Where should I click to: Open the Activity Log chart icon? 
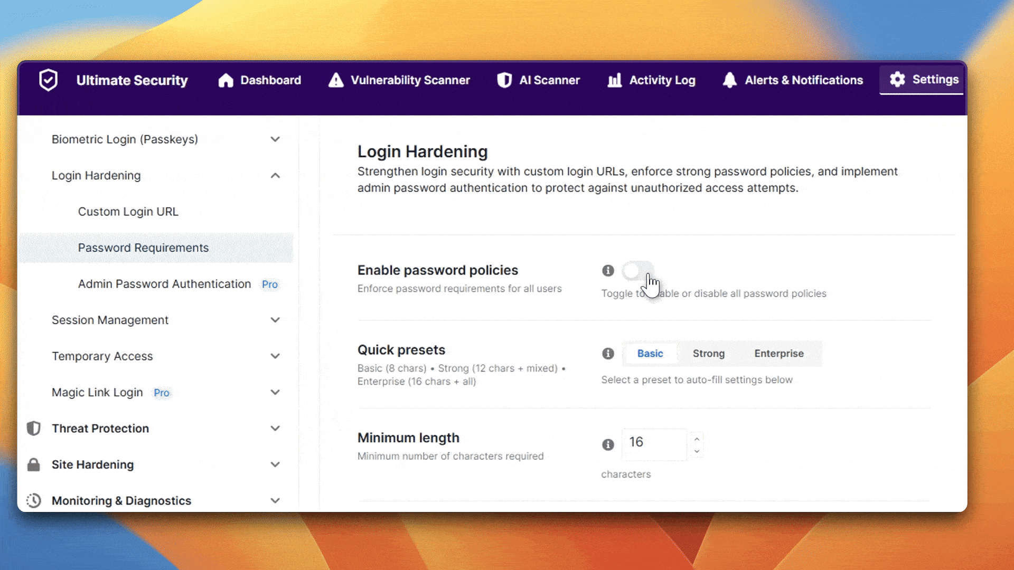tap(614, 80)
